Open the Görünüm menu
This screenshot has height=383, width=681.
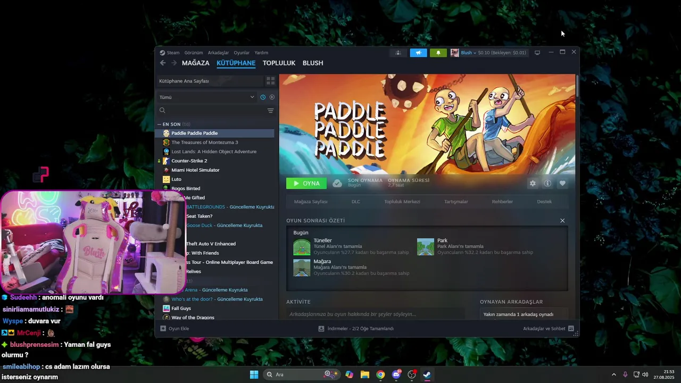[194, 53]
